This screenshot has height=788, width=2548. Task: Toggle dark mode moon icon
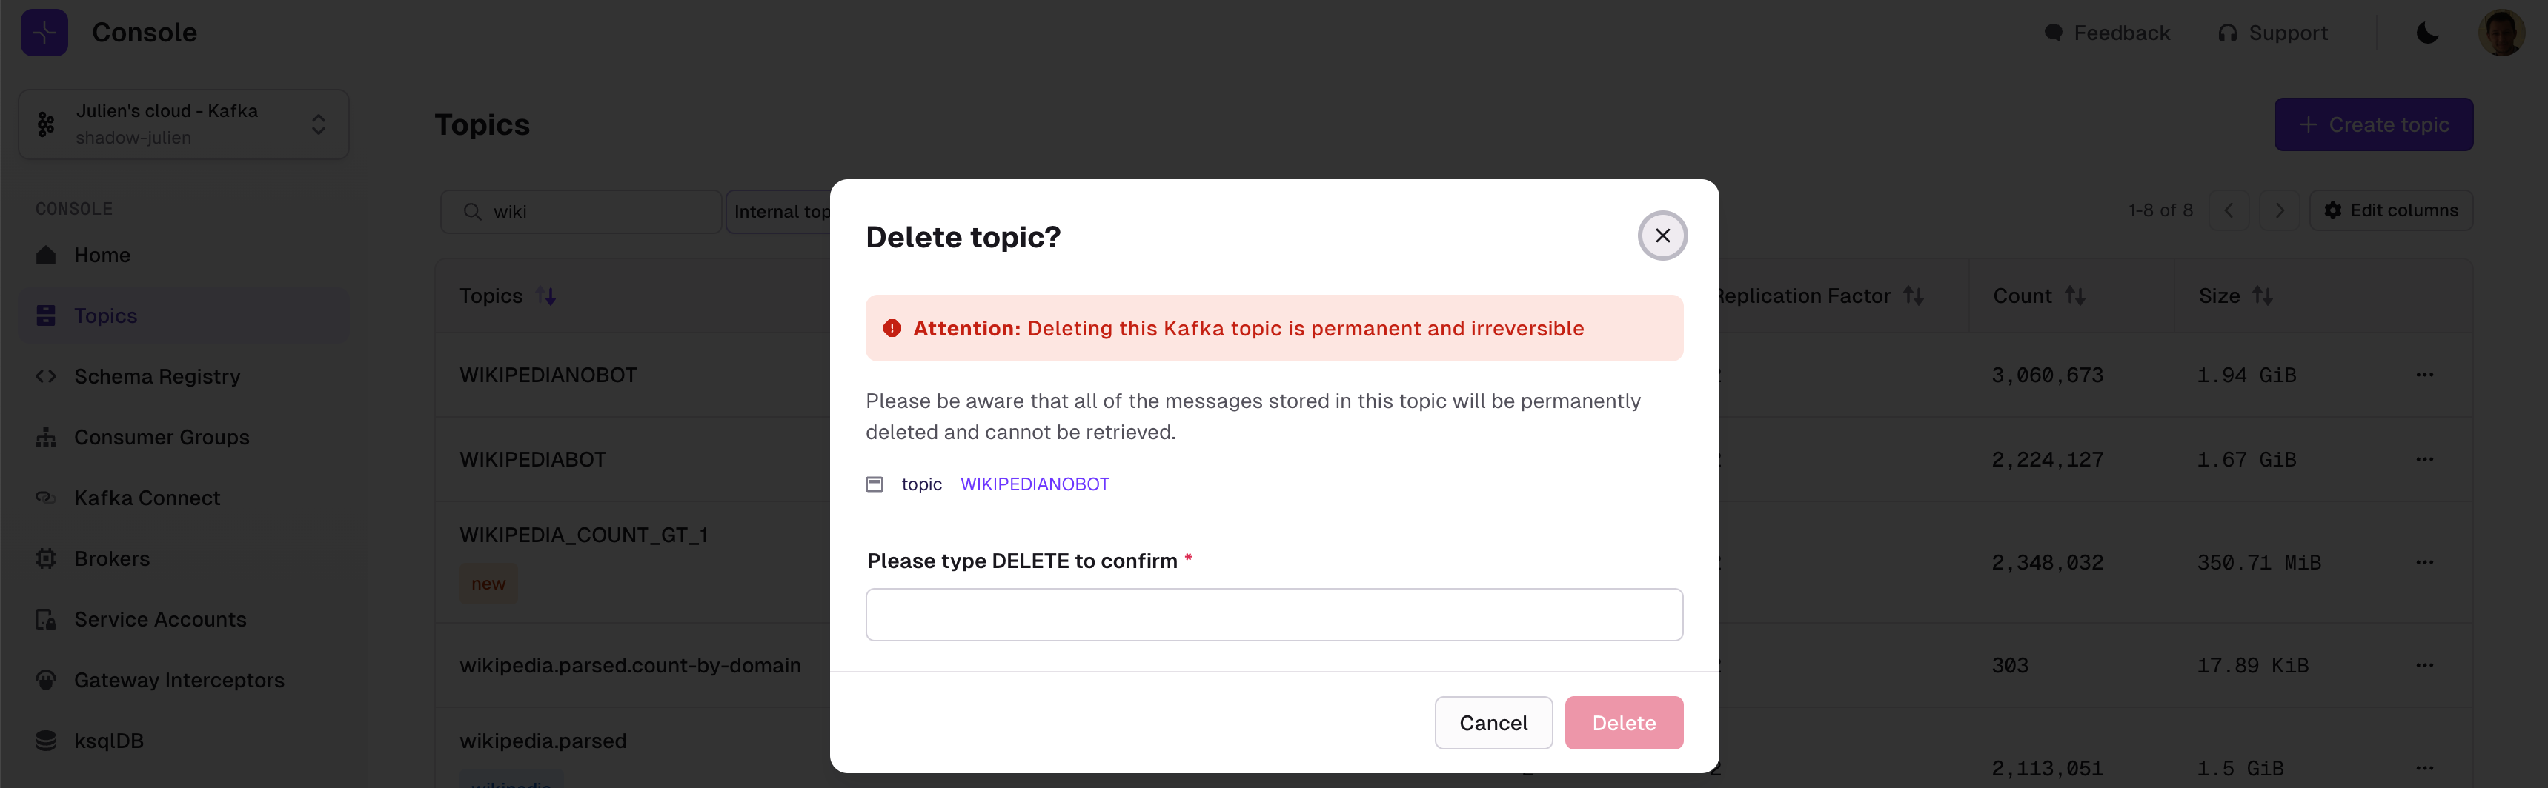2427,33
